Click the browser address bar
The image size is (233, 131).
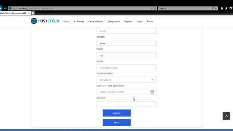pyautogui.click(x=83, y=8)
